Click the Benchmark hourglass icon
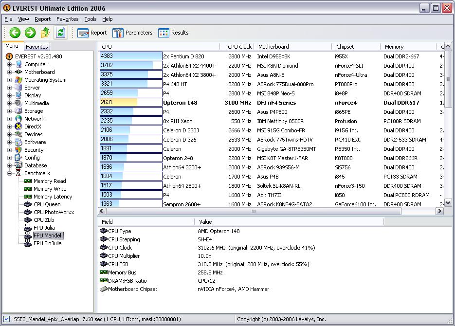Image resolution: width=455 pixels, height=326 pixels. tap(18, 173)
